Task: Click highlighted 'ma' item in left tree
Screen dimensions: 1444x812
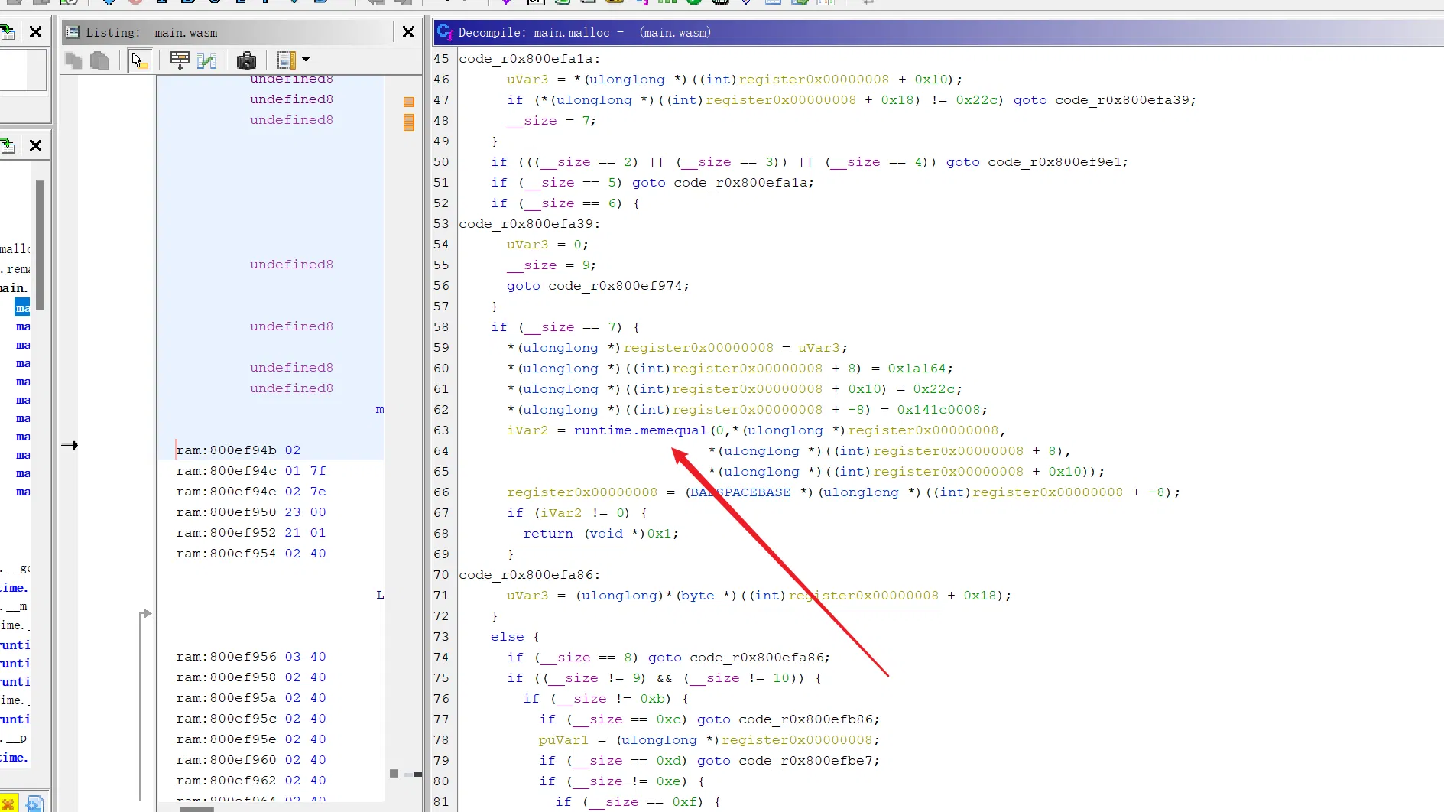Action: point(22,307)
